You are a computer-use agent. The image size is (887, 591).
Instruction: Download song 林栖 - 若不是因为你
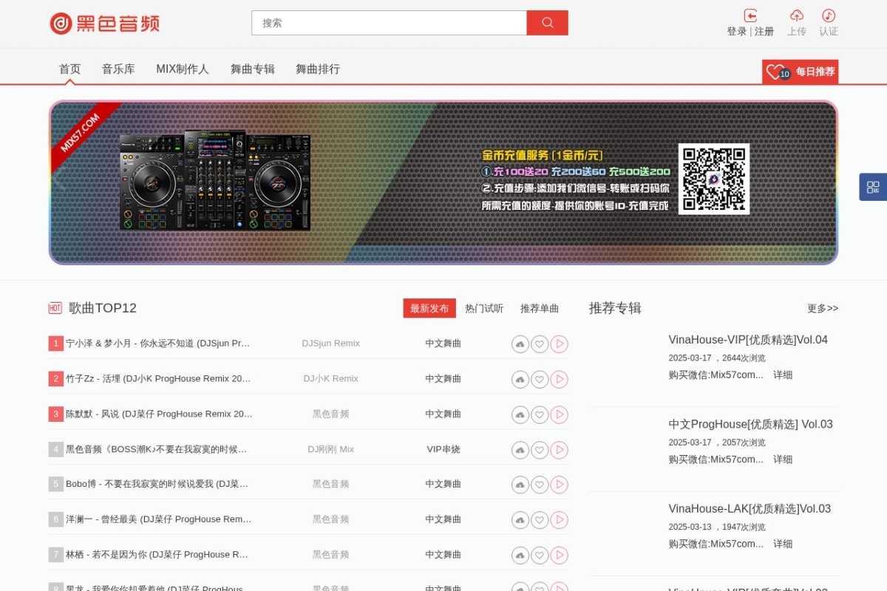(x=520, y=555)
